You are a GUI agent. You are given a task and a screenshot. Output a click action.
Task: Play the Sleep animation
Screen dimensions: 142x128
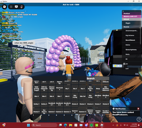tap(98, 89)
